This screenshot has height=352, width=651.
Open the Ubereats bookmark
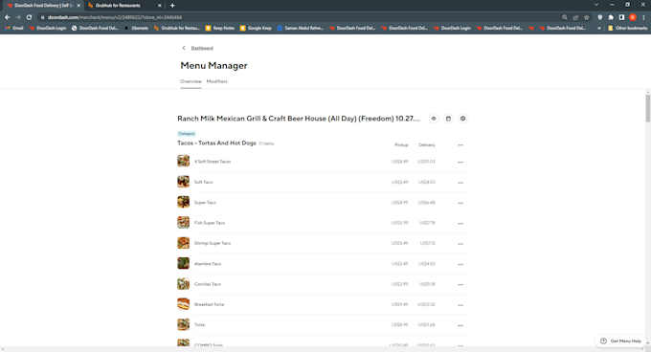[136, 28]
